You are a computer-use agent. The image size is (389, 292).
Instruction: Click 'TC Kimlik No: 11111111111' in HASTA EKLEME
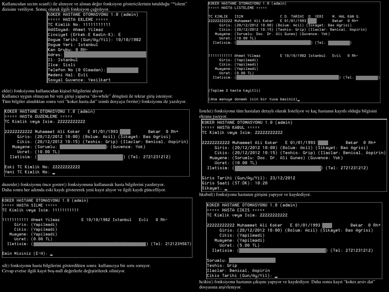(x=79, y=24)
